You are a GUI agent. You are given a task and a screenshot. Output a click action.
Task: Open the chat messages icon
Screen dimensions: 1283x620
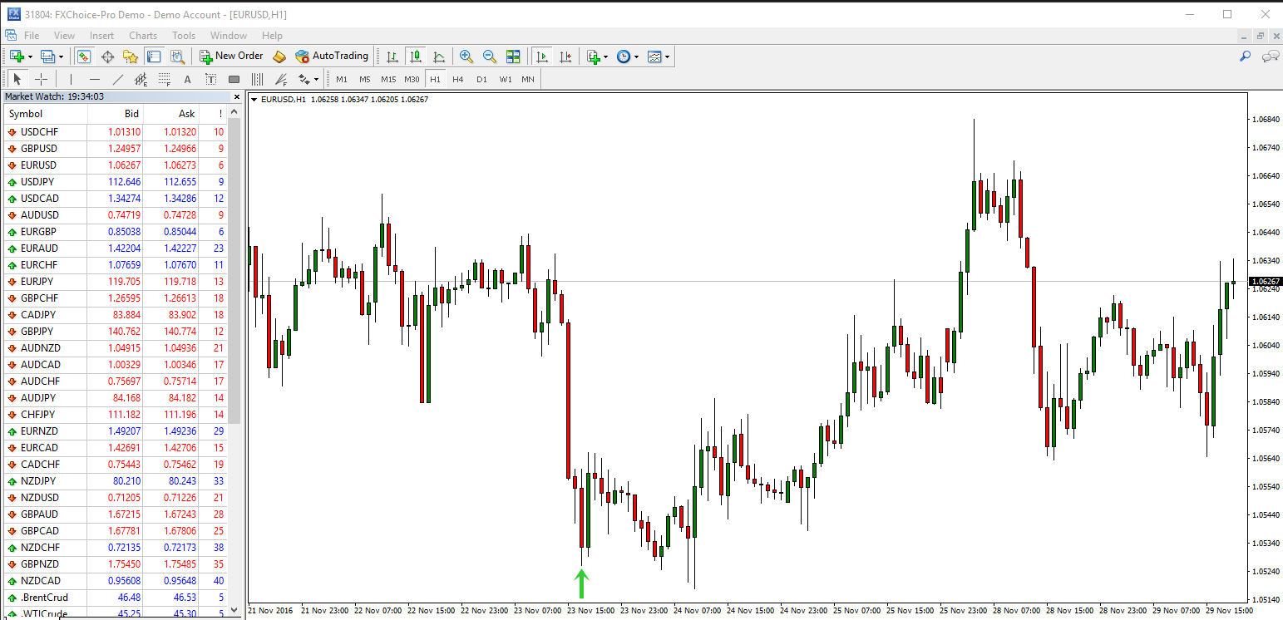(1271, 57)
